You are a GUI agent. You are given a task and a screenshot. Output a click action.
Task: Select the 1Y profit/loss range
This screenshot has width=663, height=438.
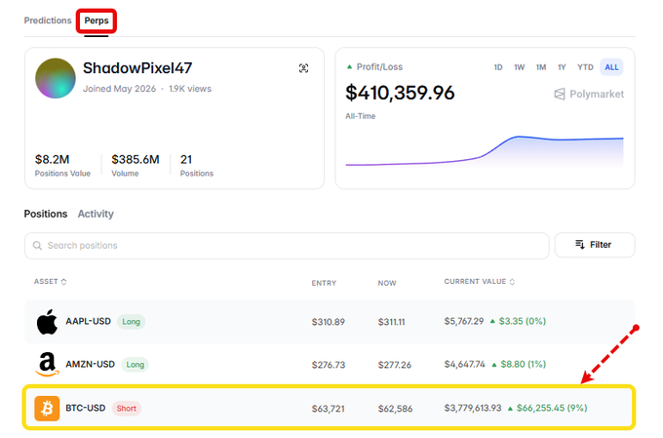click(562, 67)
